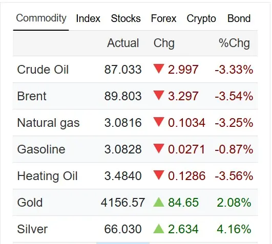Open the Natural gas link
The height and width of the screenshot is (244, 272).
pyautogui.click(x=48, y=123)
